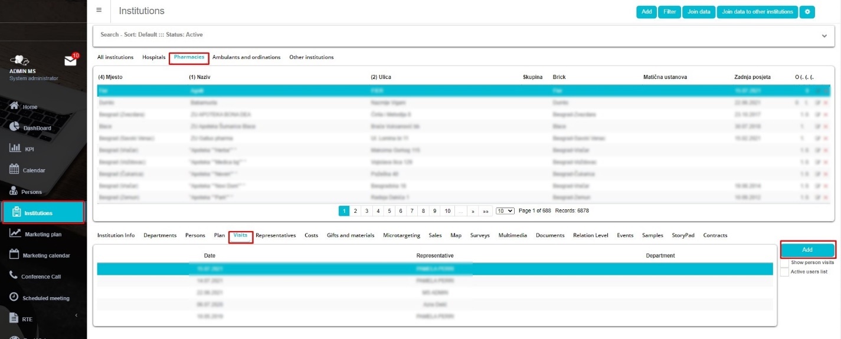Open Scheduled meeting clock icon
Image resolution: width=841 pixels, height=339 pixels.
coord(14,297)
